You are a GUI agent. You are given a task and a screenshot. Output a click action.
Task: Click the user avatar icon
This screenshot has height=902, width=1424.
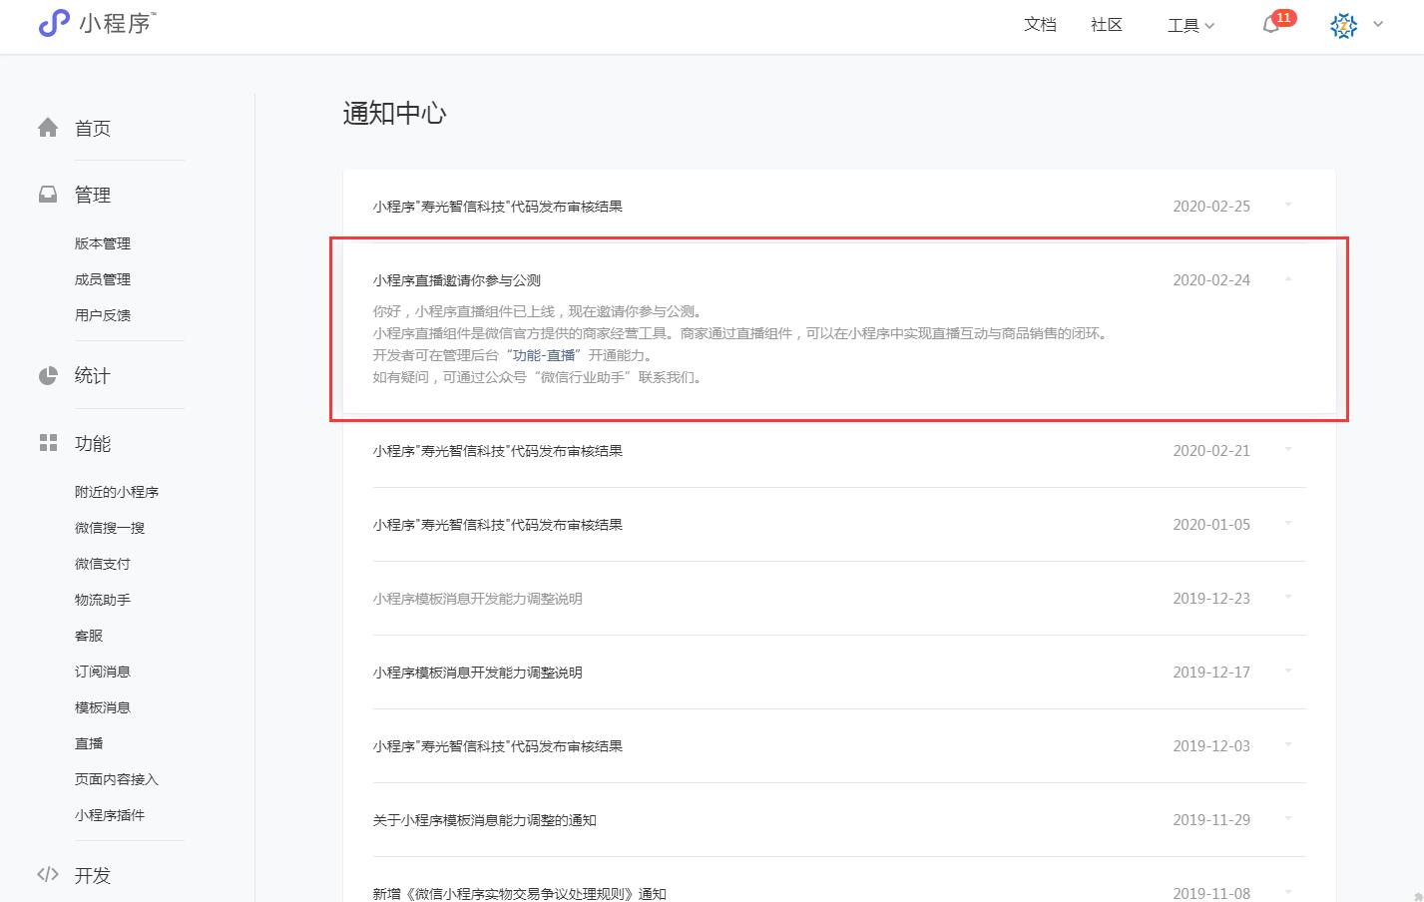point(1344,25)
